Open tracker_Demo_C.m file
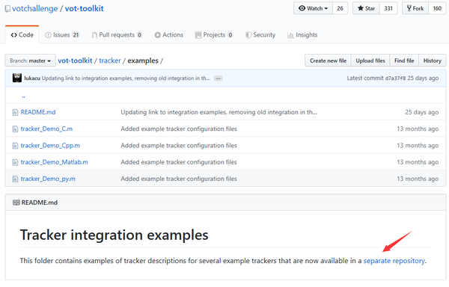The image size is (449, 287). pyautogui.click(x=46, y=129)
